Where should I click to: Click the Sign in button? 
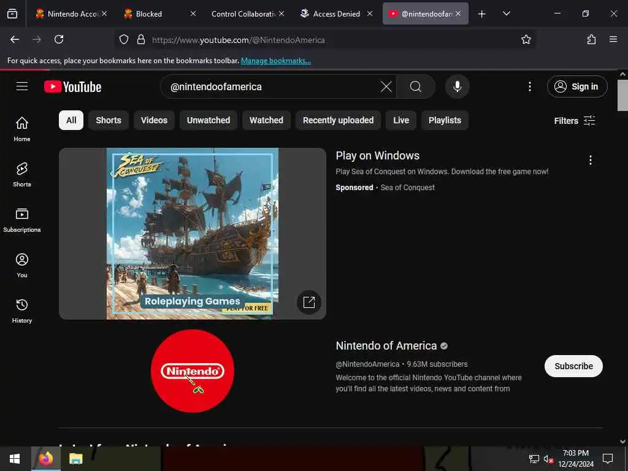577,86
